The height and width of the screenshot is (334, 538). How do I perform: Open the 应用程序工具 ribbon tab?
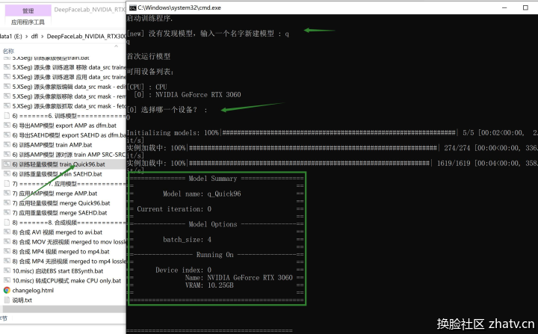[28, 22]
